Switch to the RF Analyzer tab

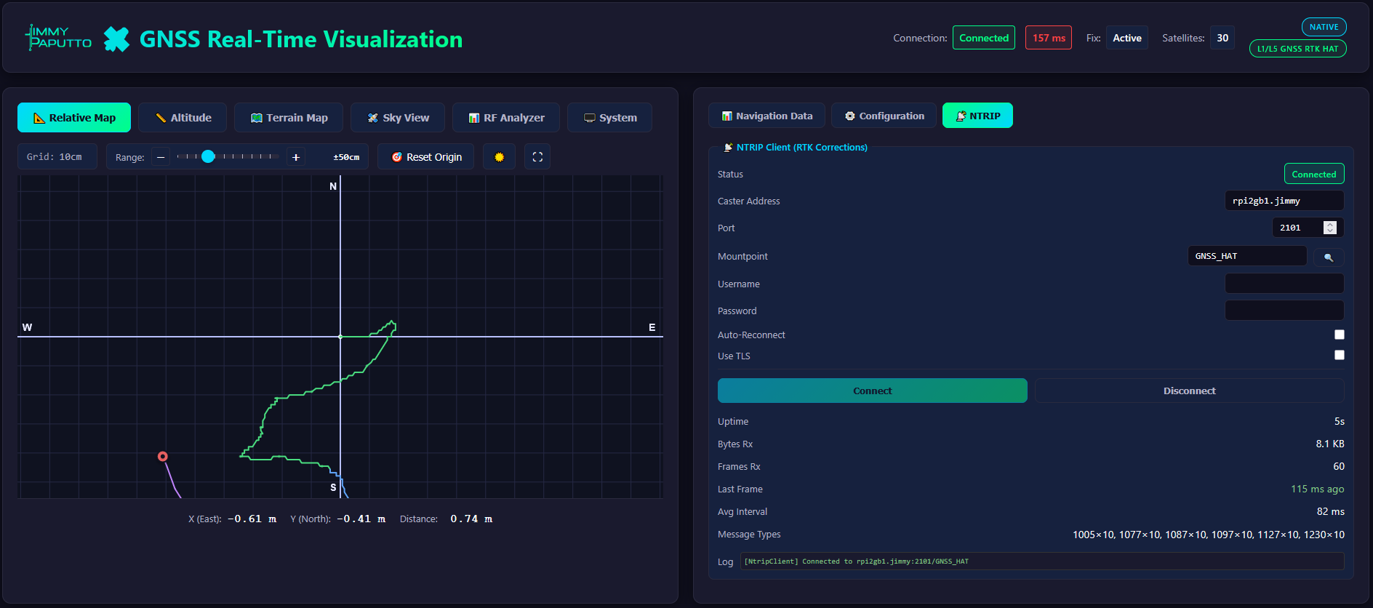tap(506, 118)
